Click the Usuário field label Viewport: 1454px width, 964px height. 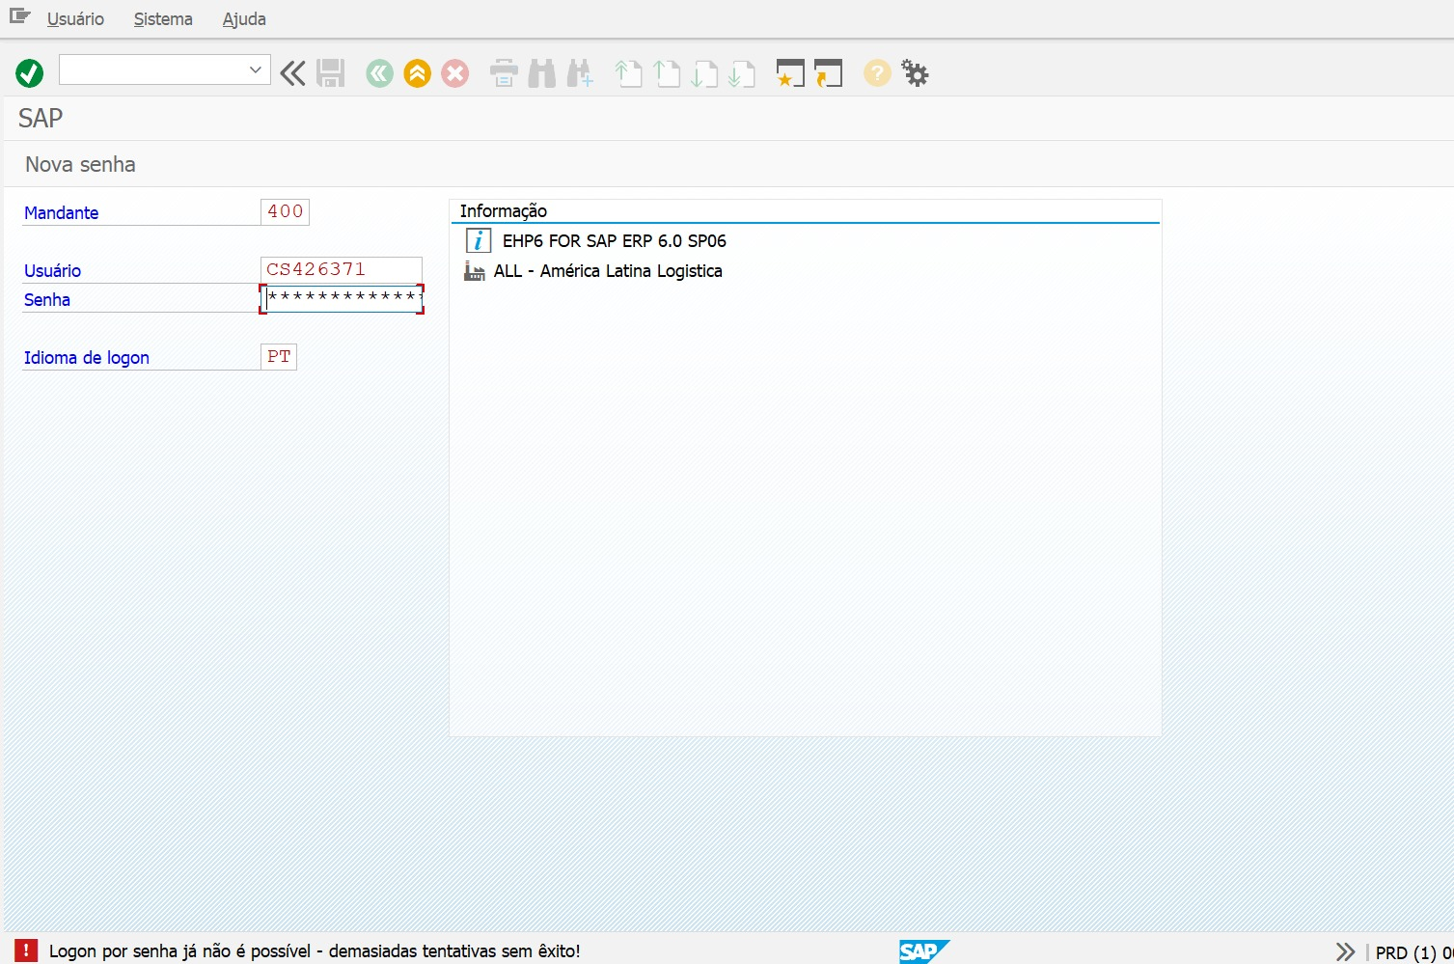(53, 271)
